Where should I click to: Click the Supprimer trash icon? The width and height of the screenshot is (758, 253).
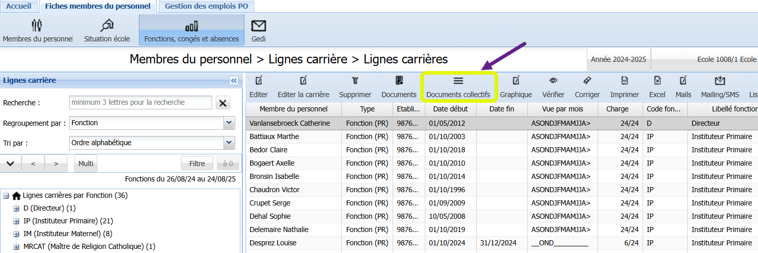click(355, 81)
